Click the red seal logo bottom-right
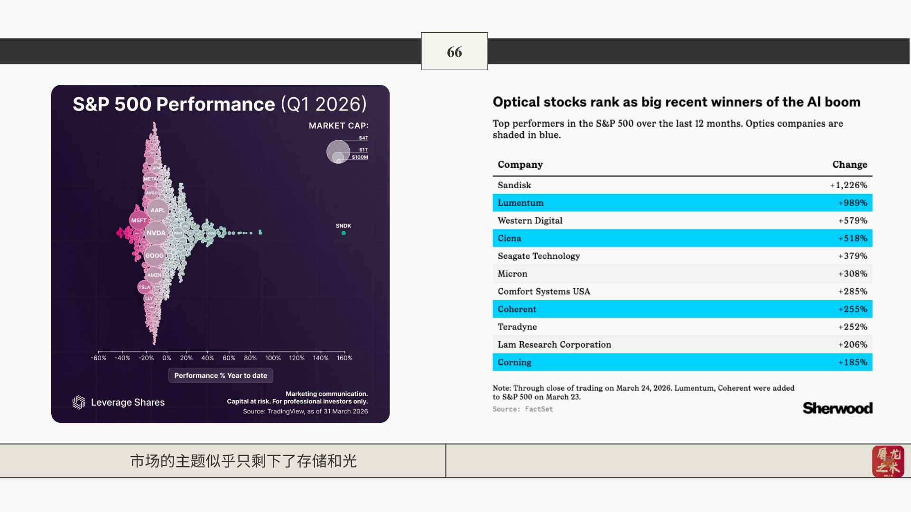911x512 pixels. (x=888, y=461)
